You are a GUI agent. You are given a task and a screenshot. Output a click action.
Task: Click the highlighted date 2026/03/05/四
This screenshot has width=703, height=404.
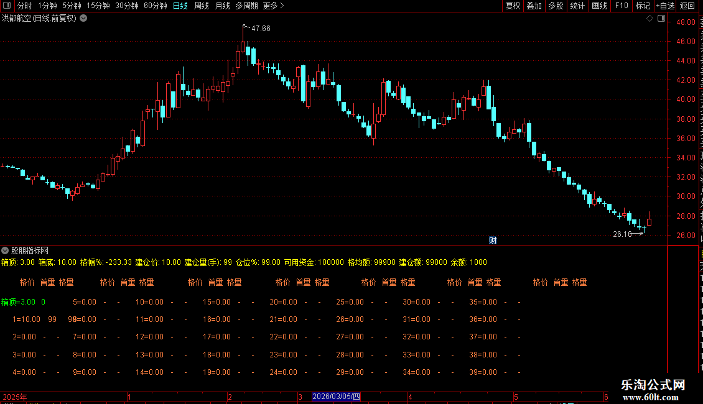click(x=336, y=397)
